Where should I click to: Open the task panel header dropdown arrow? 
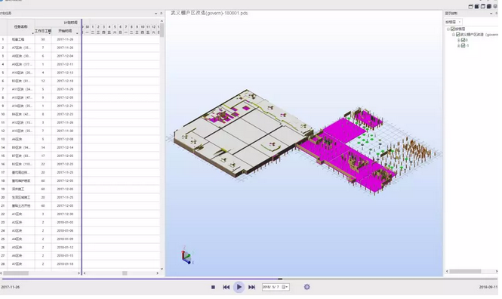tap(156, 14)
